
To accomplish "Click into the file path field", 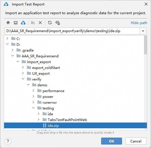I will click(72, 31).
